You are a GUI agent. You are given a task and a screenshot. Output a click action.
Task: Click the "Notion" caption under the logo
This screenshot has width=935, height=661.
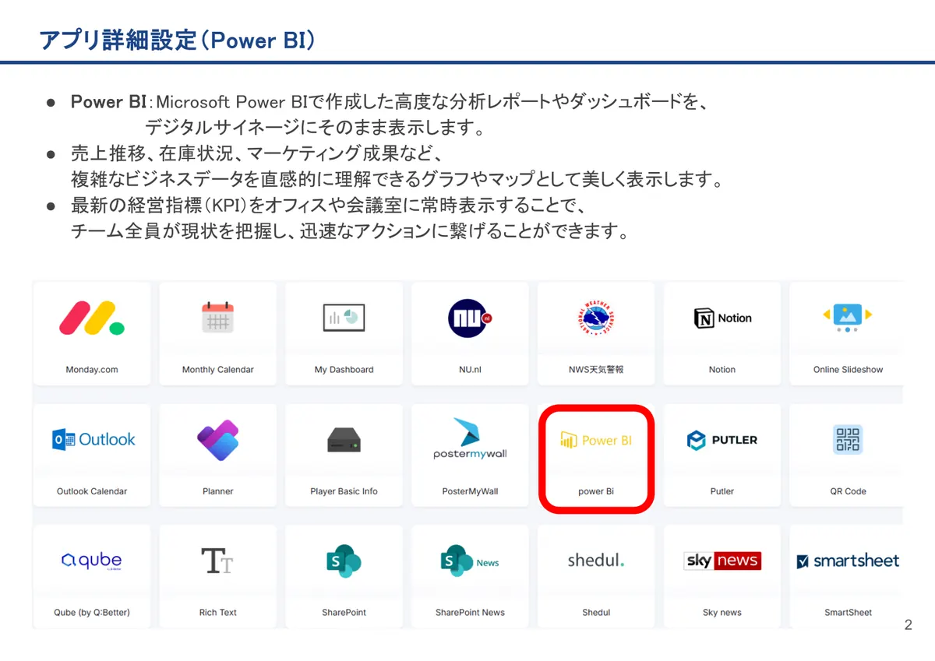click(722, 370)
